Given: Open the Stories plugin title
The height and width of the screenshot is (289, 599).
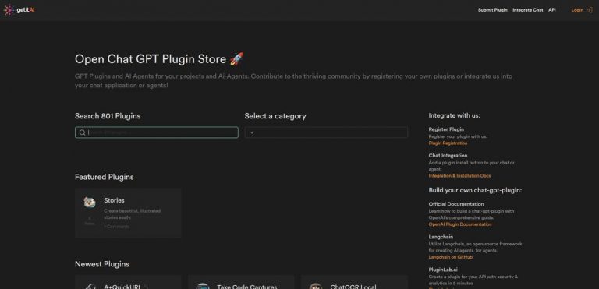Looking at the screenshot, I should pos(114,200).
